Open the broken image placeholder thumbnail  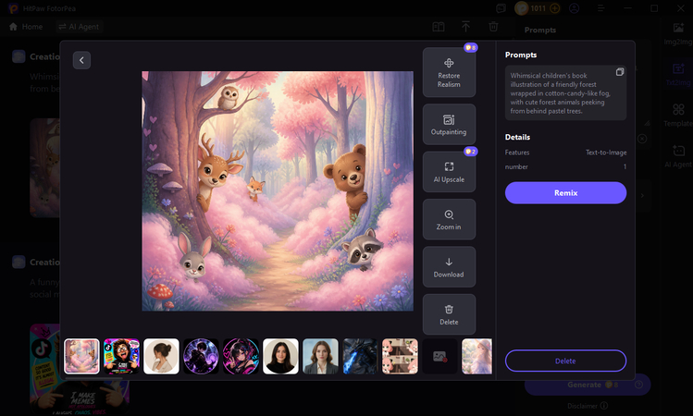click(439, 357)
